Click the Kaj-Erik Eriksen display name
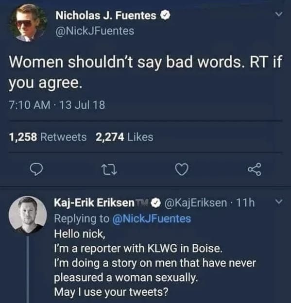This screenshot has width=291, height=303. click(x=94, y=202)
